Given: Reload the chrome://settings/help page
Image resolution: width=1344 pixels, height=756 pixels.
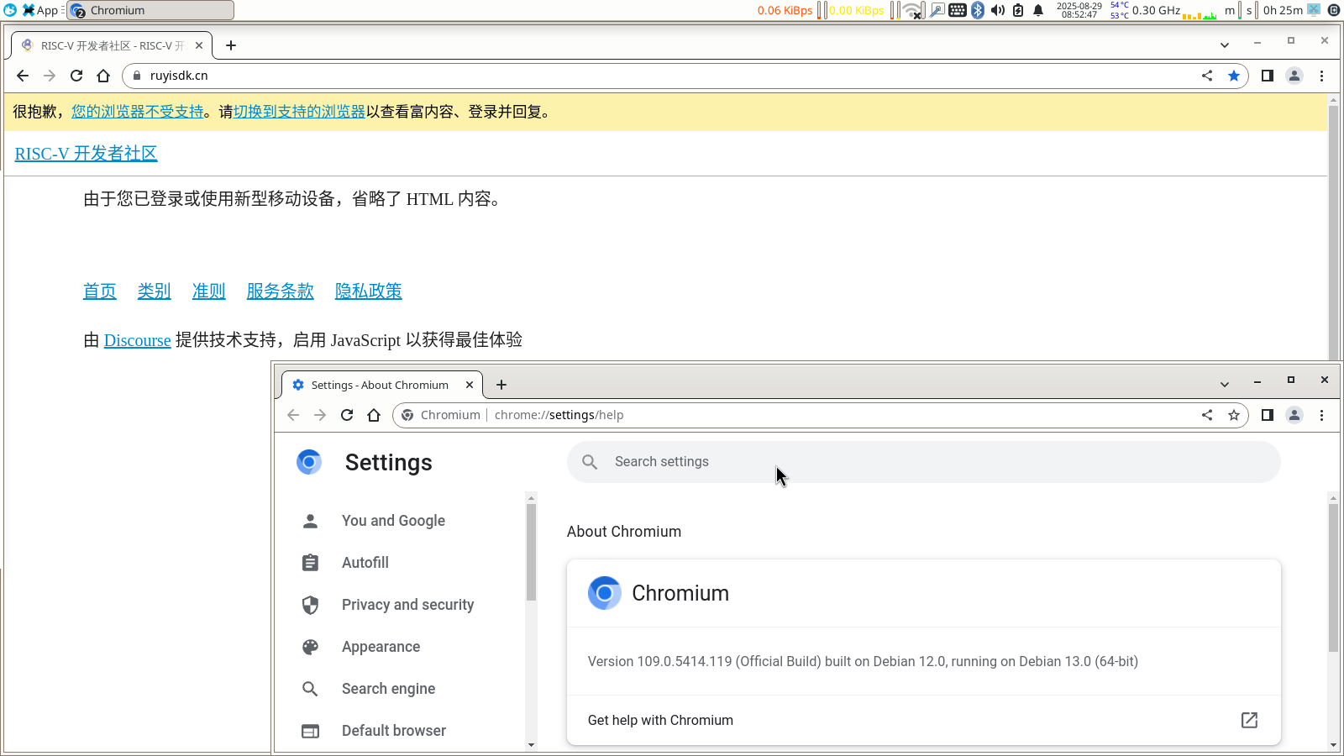Looking at the screenshot, I should pyautogui.click(x=347, y=415).
